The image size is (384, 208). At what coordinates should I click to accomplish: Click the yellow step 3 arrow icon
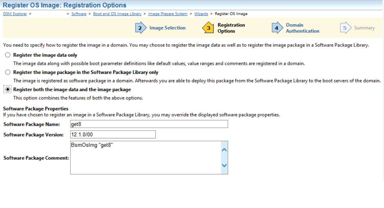(208, 28)
